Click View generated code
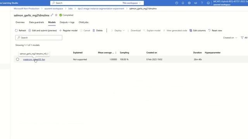This screenshot has height=139, width=248. (175, 31)
